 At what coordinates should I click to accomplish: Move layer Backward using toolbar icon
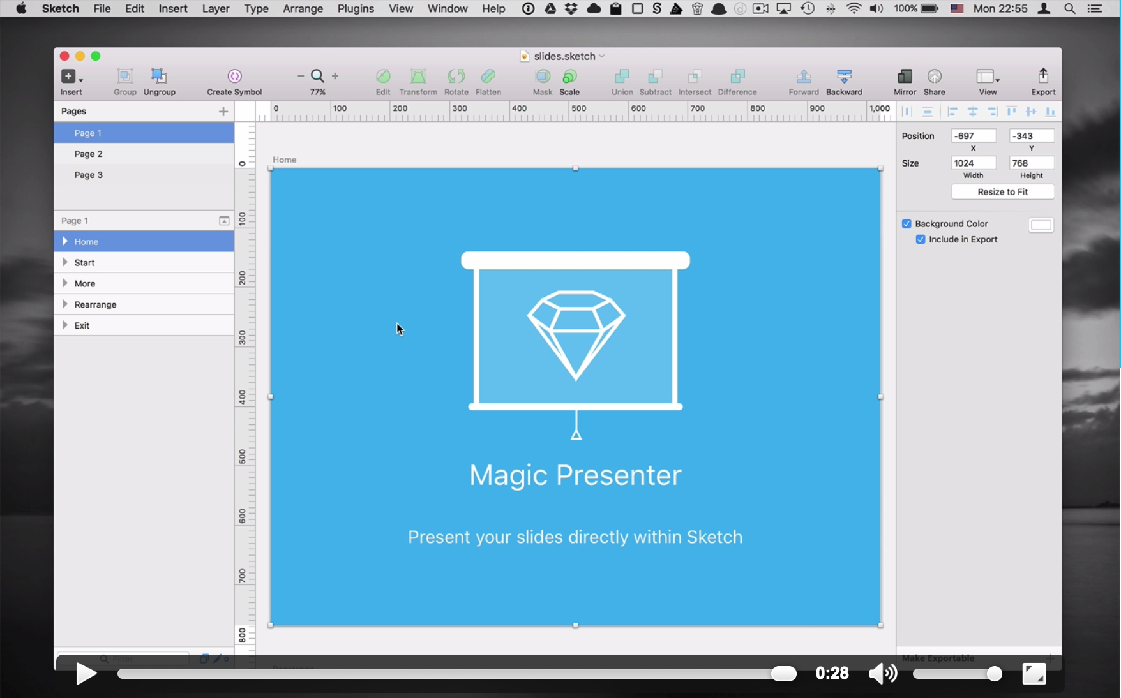(x=844, y=77)
